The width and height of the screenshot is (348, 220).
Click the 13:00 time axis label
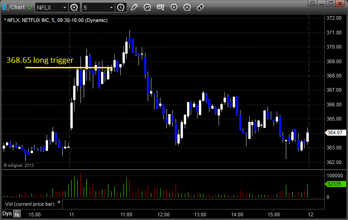click(200, 214)
